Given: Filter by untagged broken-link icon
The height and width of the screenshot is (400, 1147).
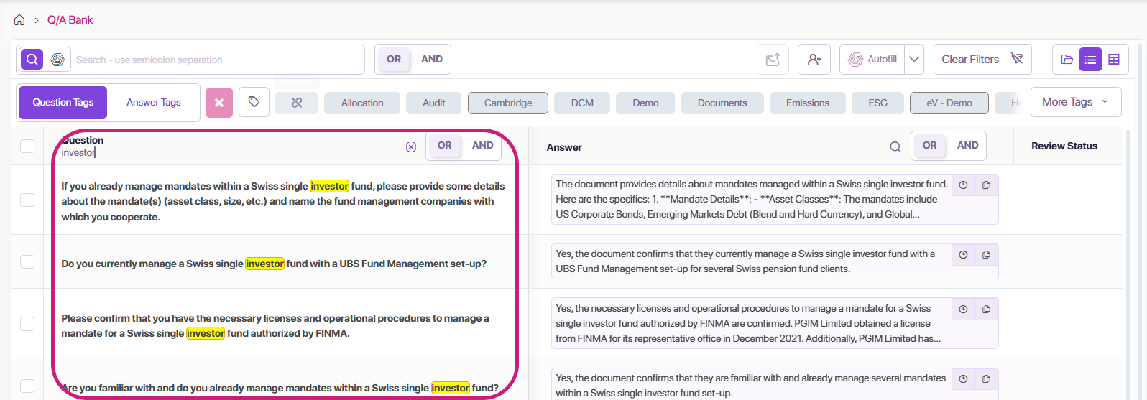Looking at the screenshot, I should point(297,103).
